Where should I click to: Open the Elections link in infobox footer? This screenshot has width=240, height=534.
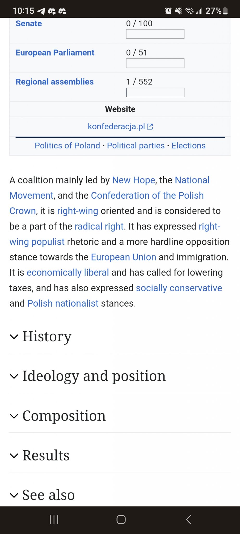pyautogui.click(x=188, y=145)
